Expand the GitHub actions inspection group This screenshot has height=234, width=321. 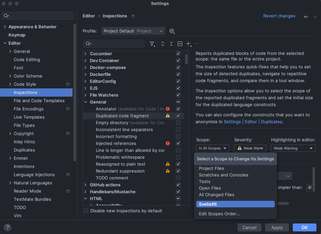(x=86, y=185)
